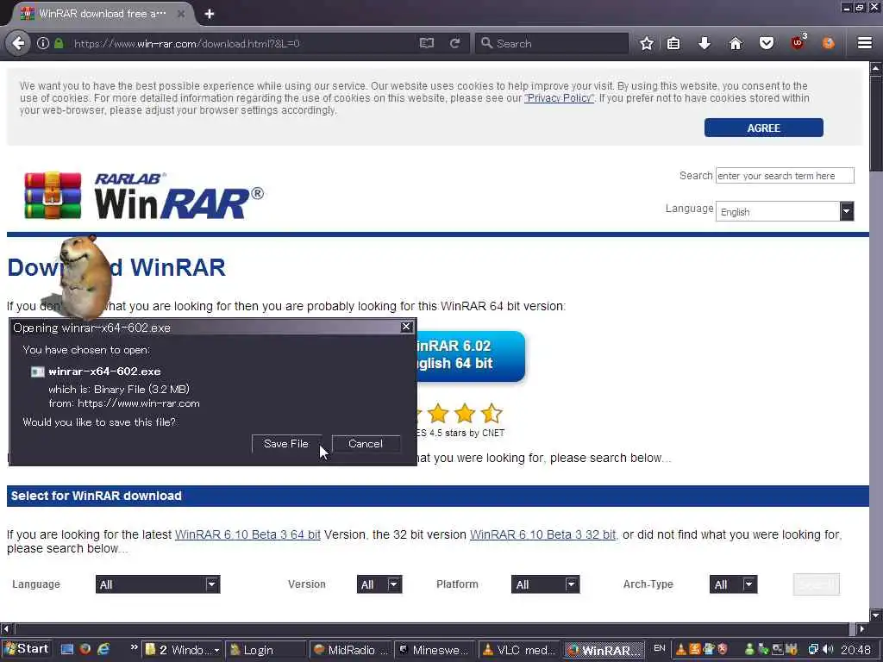Bookmark this page with the star icon
This screenshot has width=883, height=662.
coord(647,43)
